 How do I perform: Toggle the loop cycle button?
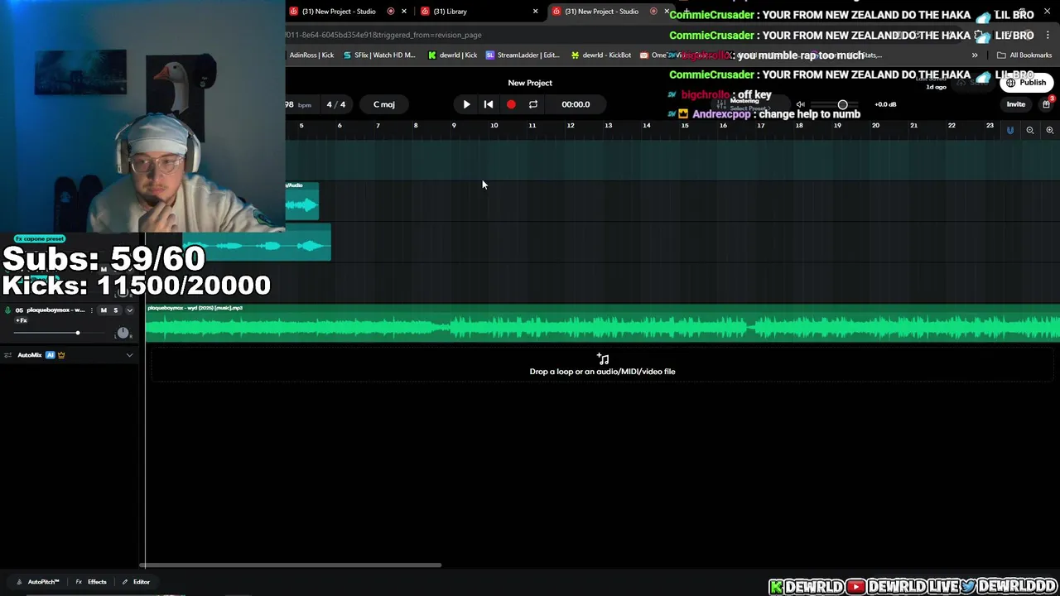pos(533,104)
